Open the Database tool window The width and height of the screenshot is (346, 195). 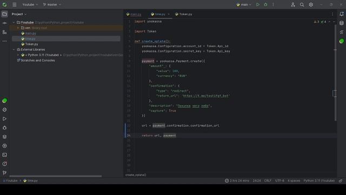341,23
